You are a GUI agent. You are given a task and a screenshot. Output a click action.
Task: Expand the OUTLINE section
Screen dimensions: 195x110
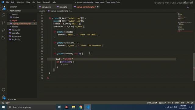tap(13, 100)
